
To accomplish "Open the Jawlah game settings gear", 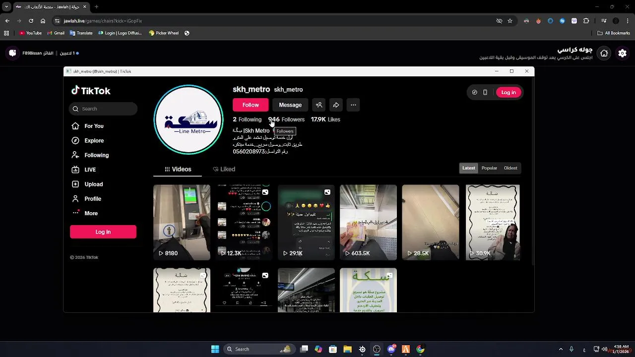I will [x=623, y=53].
